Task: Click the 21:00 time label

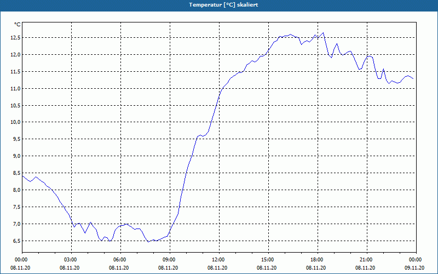Action: click(x=367, y=260)
